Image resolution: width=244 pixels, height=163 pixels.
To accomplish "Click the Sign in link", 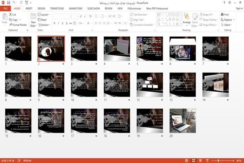I will (239, 9).
